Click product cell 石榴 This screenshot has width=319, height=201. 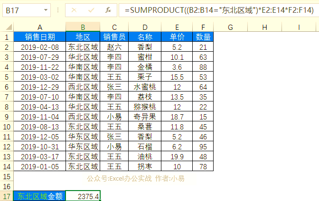pyautogui.click(x=145, y=146)
